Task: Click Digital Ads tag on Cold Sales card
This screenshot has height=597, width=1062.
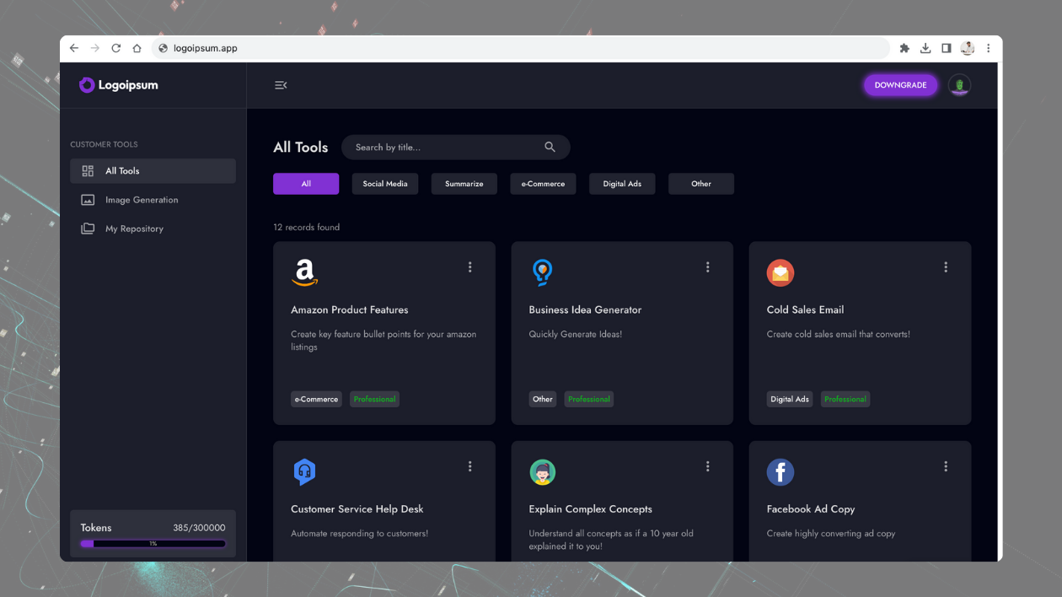Action: (790, 399)
